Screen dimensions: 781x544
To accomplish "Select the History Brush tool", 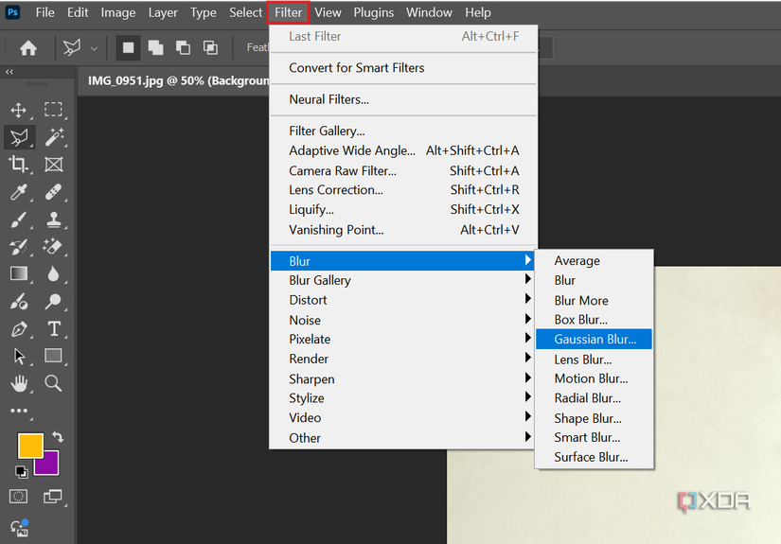I will tap(18, 246).
